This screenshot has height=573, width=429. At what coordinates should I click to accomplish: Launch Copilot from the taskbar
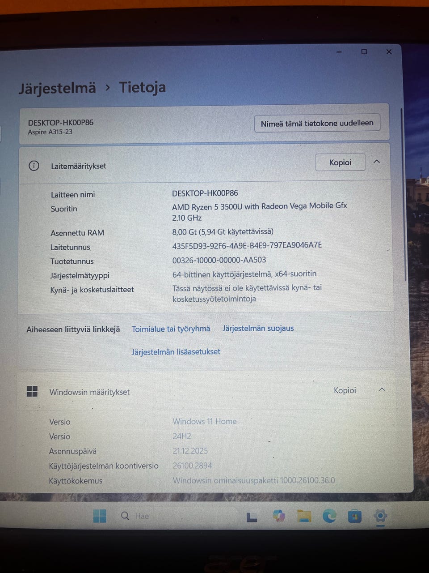(279, 516)
